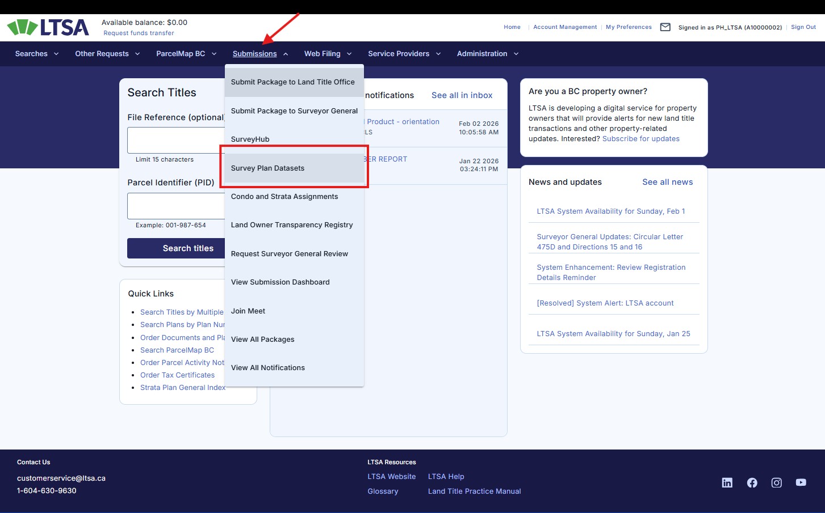Select View Submission Dashboard
This screenshot has height=513, width=825.
[x=280, y=282]
